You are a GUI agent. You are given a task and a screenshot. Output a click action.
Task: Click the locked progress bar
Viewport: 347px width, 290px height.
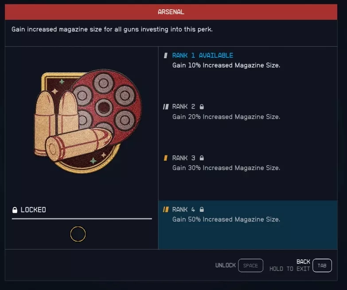[x=82, y=218]
